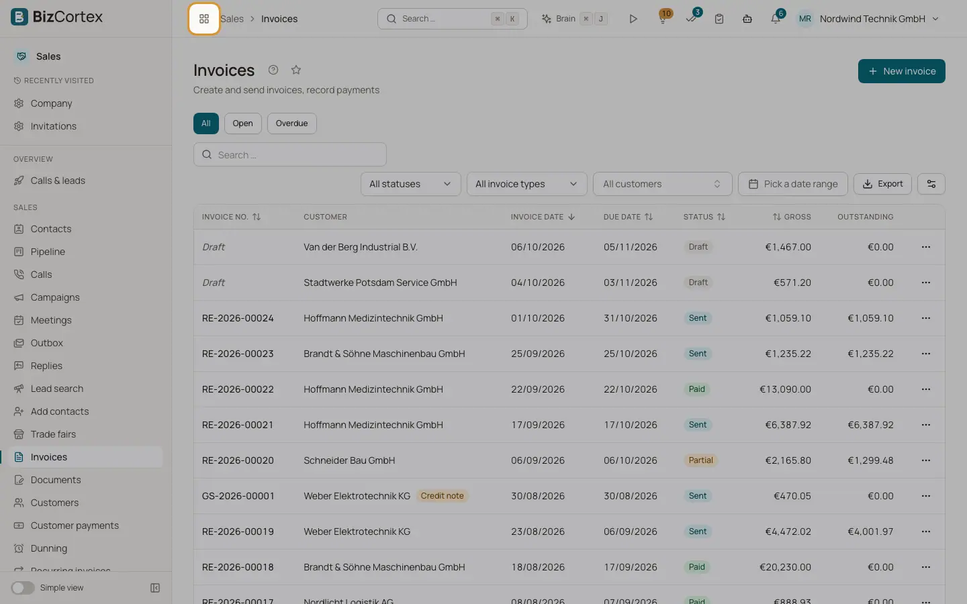Open the checkmark tasks icon with badge 3
Image resolution: width=967 pixels, height=604 pixels.
pyautogui.click(x=692, y=18)
